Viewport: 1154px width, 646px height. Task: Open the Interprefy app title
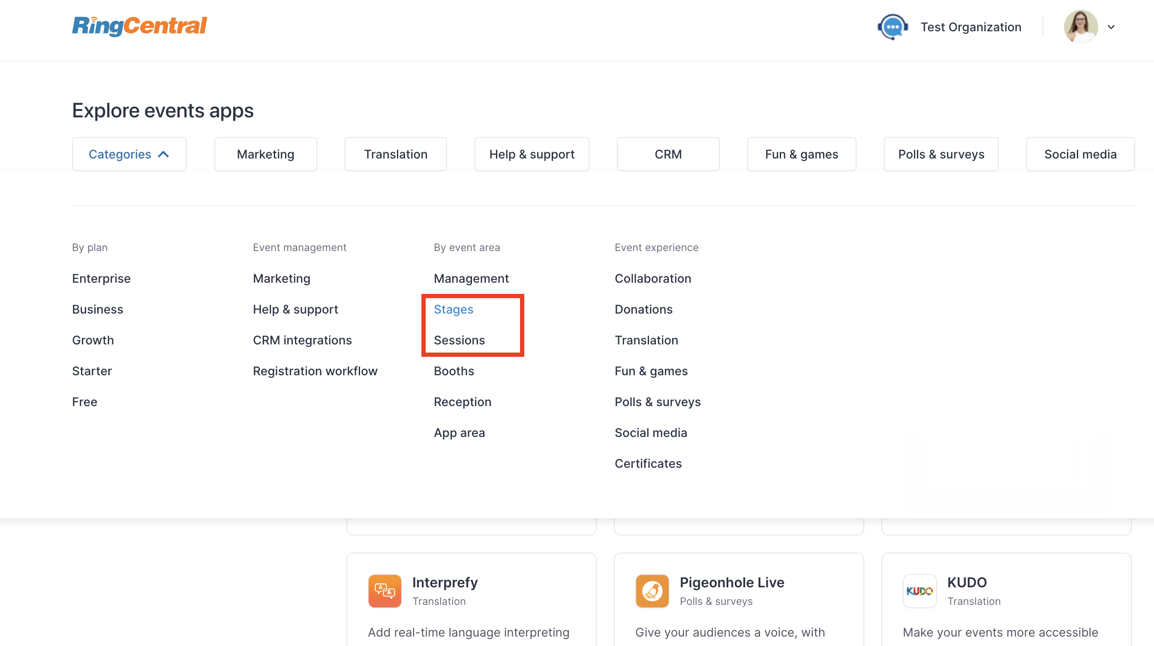coord(445,583)
